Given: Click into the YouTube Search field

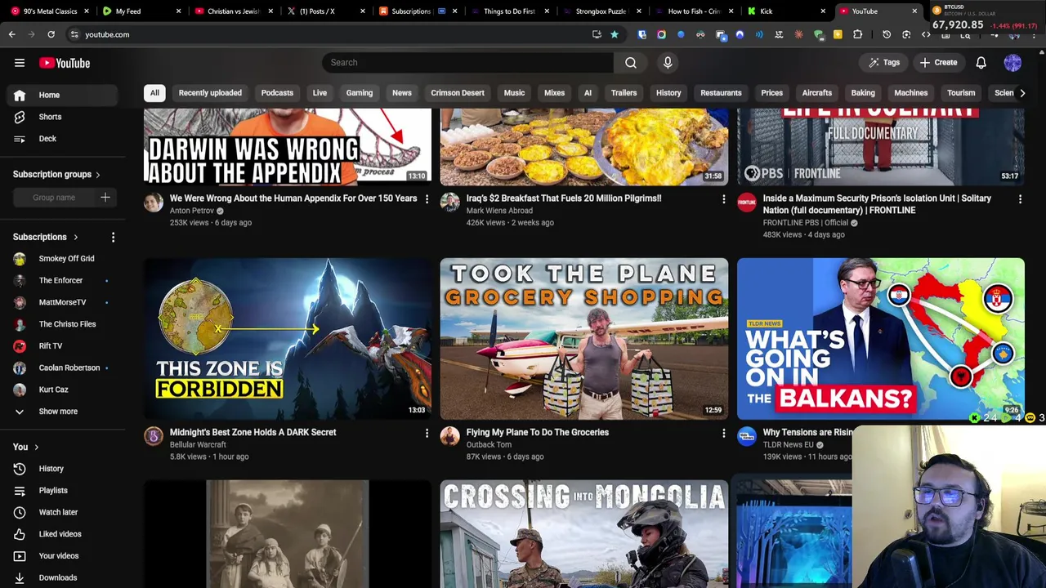Looking at the screenshot, I should (x=467, y=63).
